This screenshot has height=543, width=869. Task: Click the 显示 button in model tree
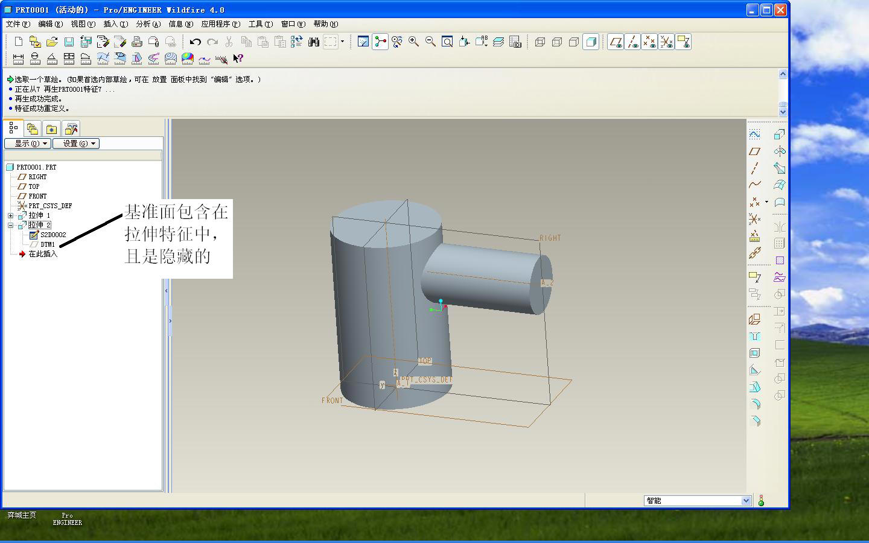[x=27, y=144]
